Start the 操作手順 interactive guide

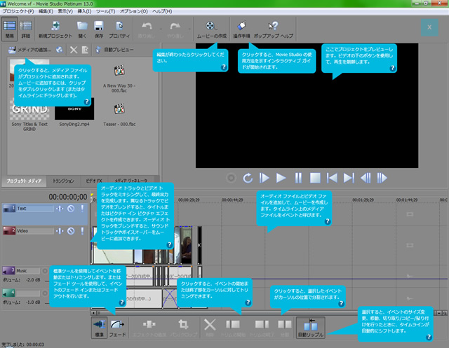[x=241, y=26]
